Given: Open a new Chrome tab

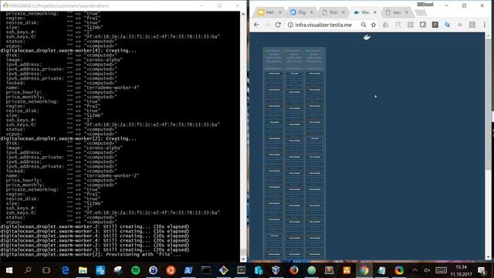Looking at the screenshot, I should coord(420,12).
